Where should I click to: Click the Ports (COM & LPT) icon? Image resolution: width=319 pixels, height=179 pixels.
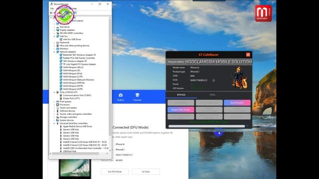pyautogui.click(x=58, y=92)
